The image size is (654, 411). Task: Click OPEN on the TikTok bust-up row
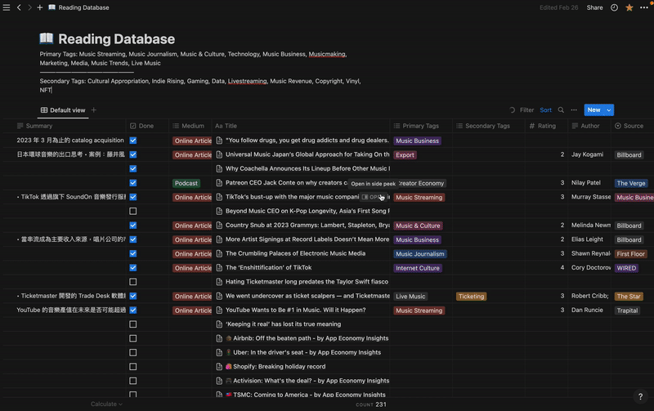pos(373,197)
